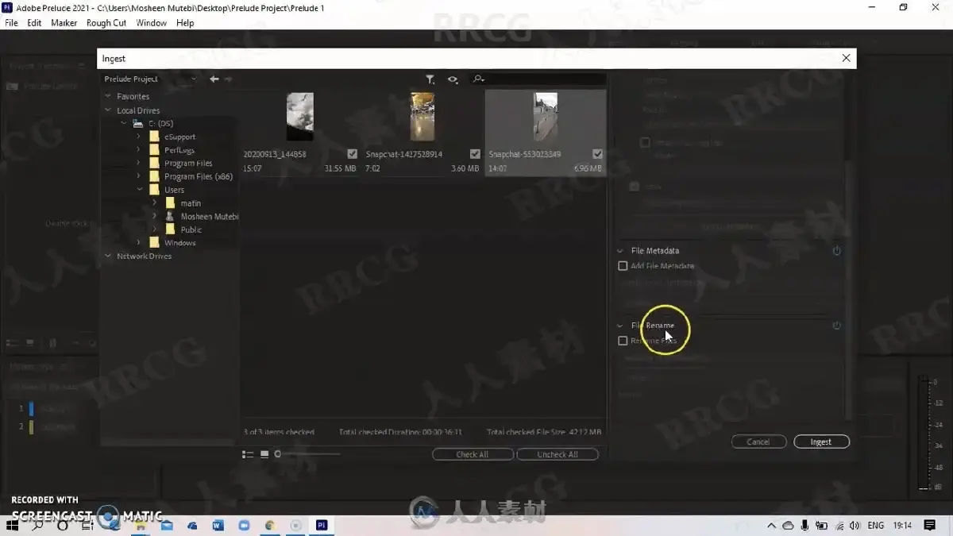Screen dimensions: 953x536
Task: Click the search magnifier icon in Ingest
Action: [478, 79]
